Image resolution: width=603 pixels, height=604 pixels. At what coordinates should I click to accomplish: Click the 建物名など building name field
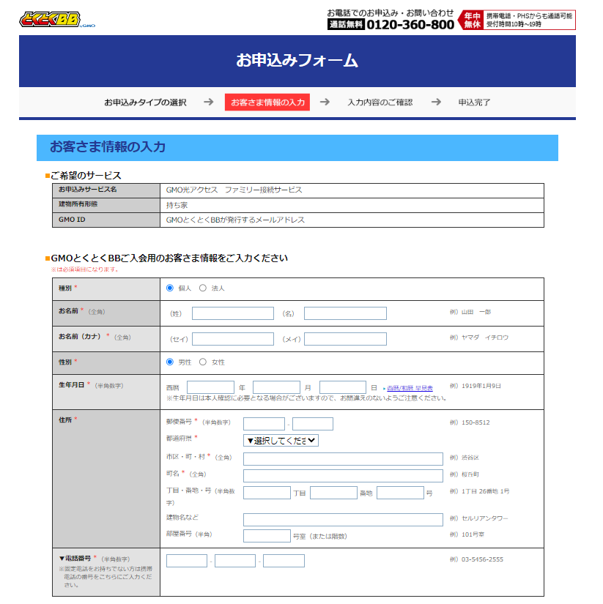click(x=343, y=520)
